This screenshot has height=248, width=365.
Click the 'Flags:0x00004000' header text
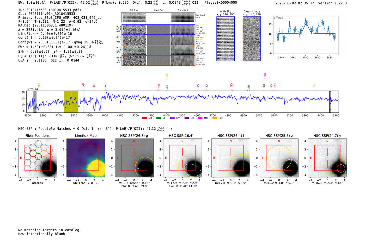[x=221, y=3]
